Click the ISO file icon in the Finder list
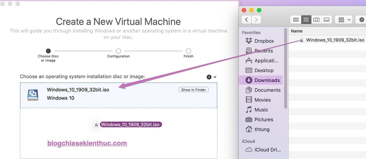 (x=301, y=40)
